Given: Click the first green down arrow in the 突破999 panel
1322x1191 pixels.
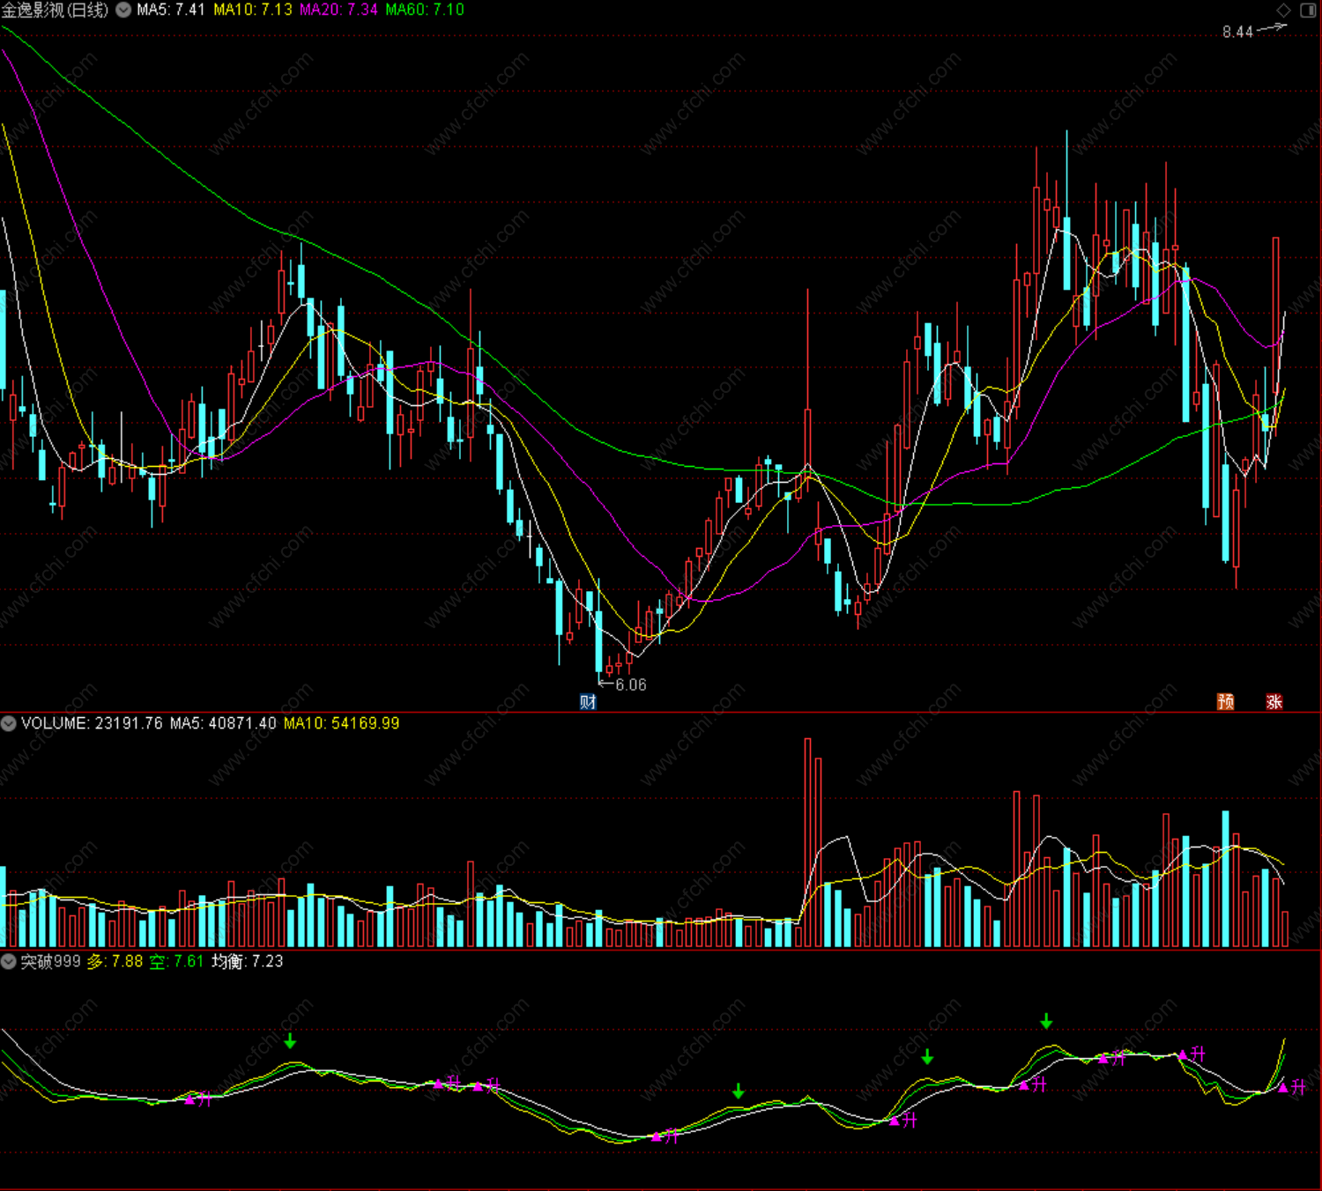Looking at the screenshot, I should [290, 1041].
